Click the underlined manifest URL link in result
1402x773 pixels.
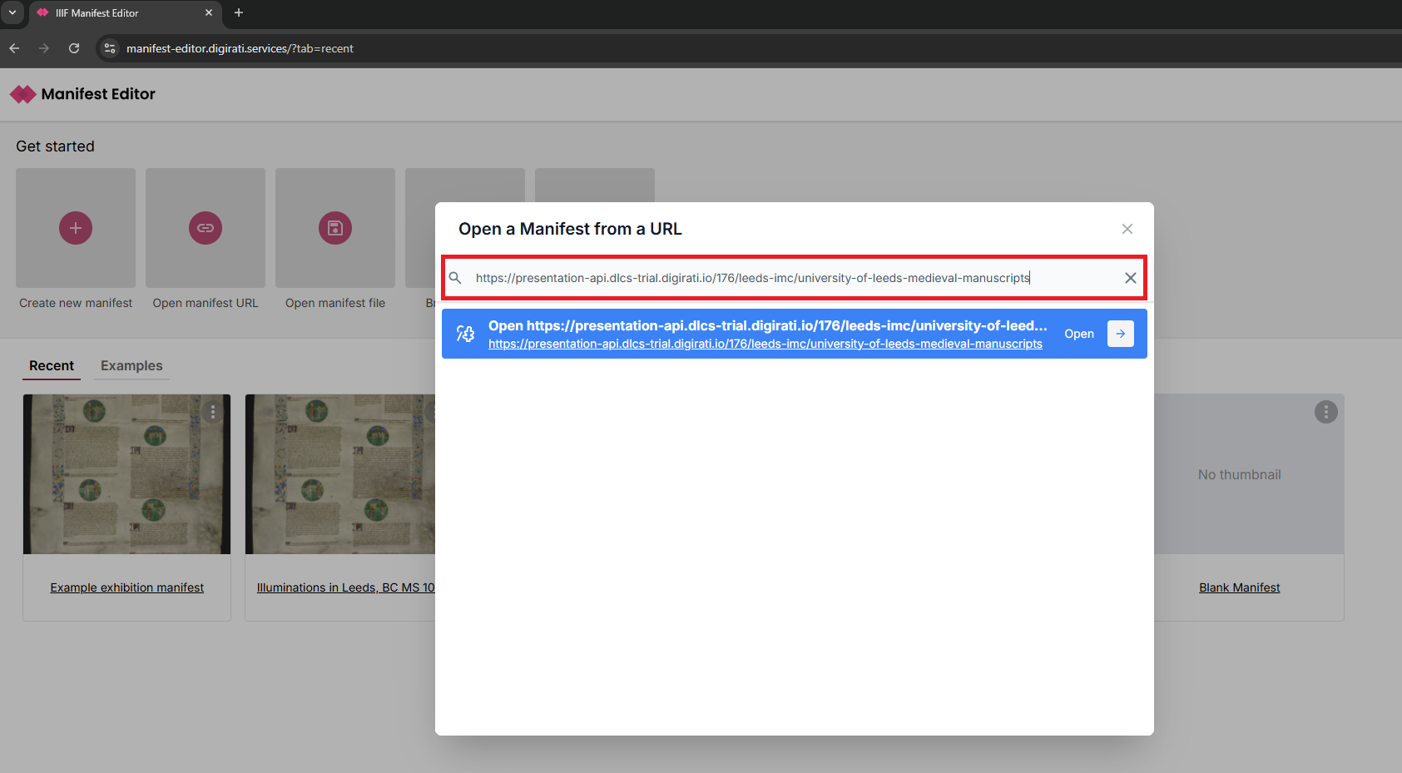pyautogui.click(x=765, y=344)
